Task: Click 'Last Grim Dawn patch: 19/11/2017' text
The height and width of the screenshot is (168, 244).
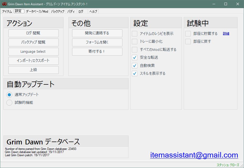Action: [27, 155]
